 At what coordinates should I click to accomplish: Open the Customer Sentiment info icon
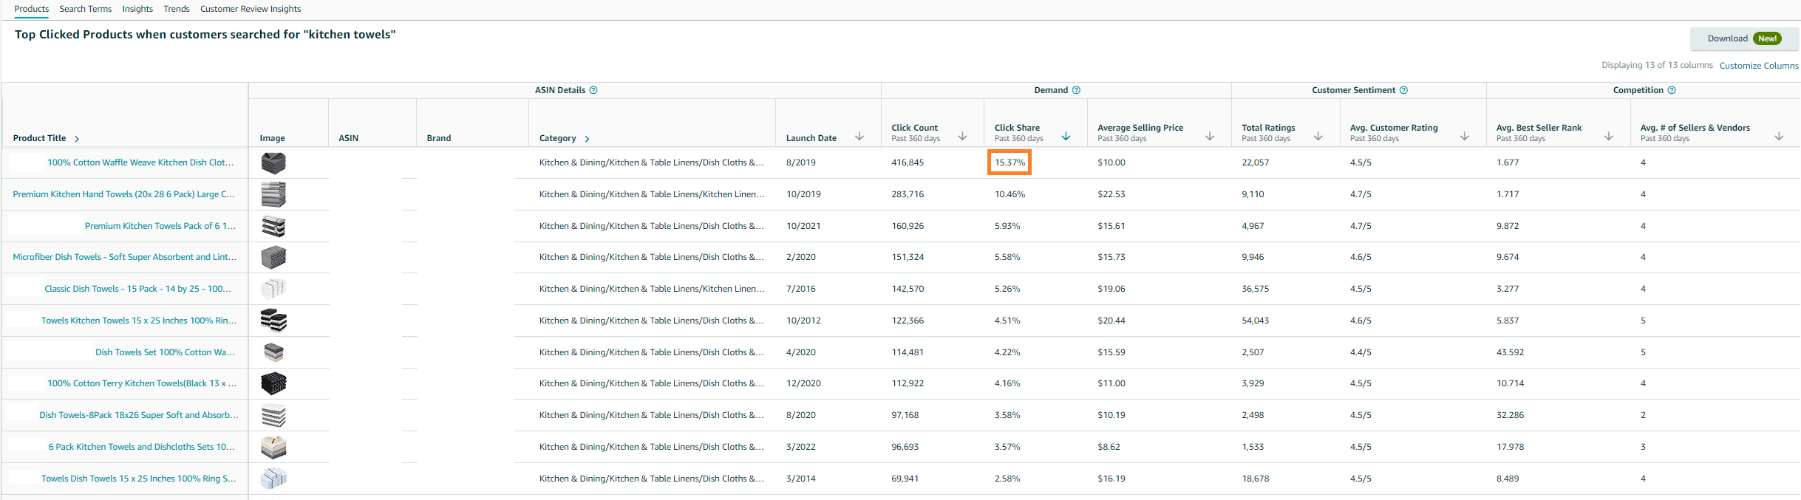[x=1403, y=90]
